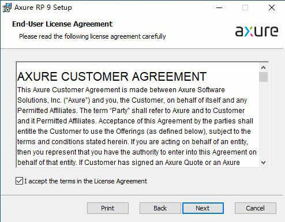Go back to the previous setup step
Viewport: 285px width, 222px height.
(x=160, y=208)
